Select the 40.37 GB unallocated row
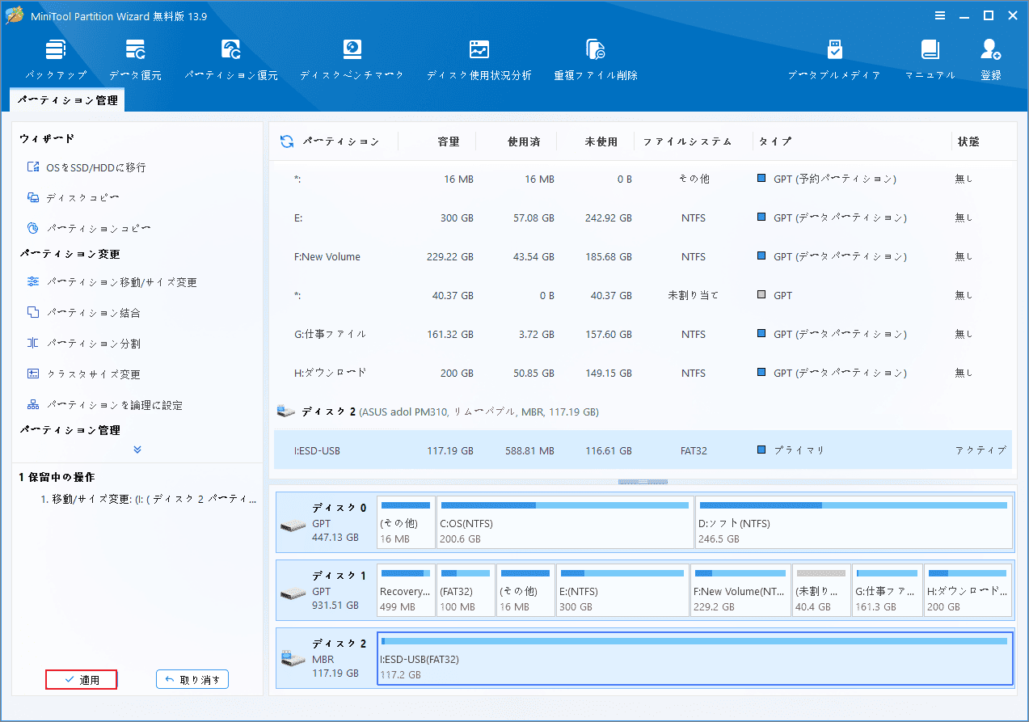 pos(643,295)
